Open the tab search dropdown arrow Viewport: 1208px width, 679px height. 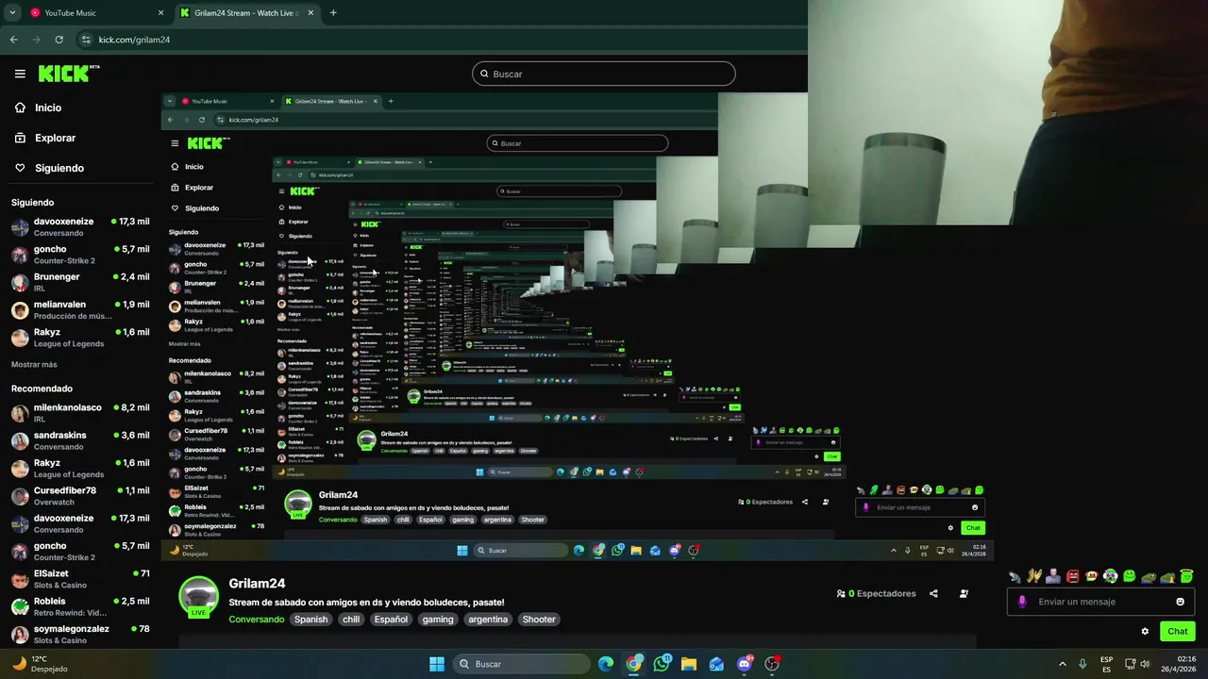pyautogui.click(x=12, y=13)
